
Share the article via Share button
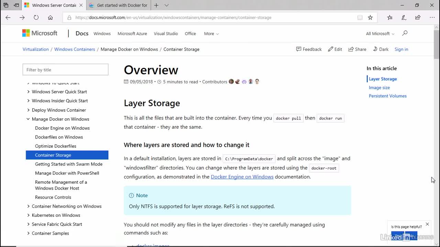pos(357,49)
